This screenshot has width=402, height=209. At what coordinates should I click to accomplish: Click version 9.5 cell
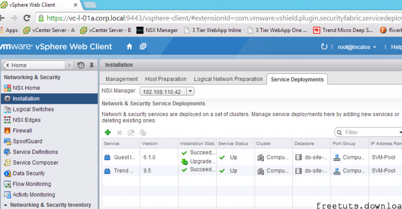coord(147,171)
